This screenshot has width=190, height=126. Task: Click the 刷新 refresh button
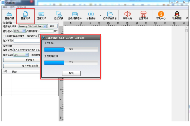52,26
